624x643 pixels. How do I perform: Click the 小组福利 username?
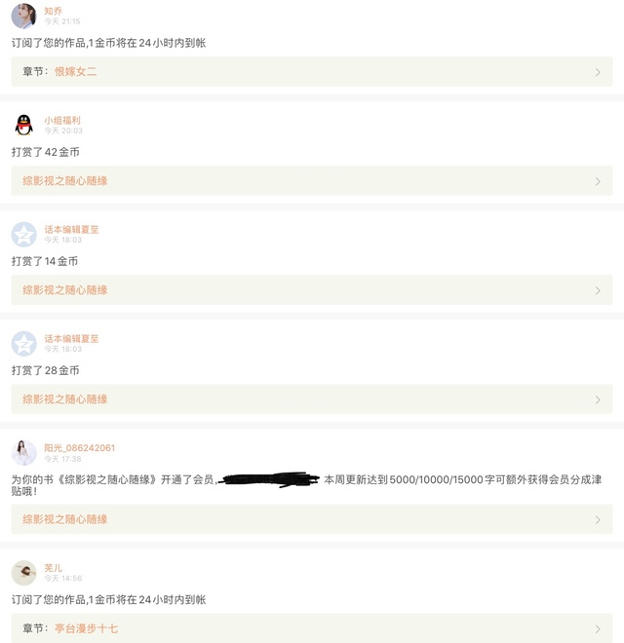click(x=62, y=120)
